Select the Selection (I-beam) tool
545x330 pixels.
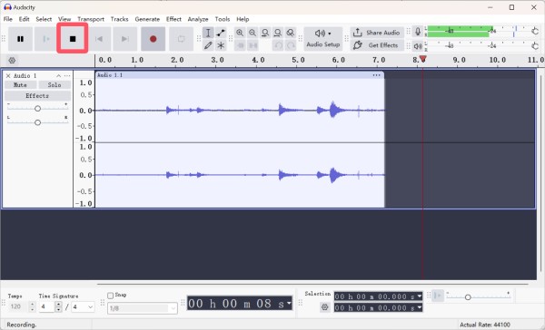[208, 33]
